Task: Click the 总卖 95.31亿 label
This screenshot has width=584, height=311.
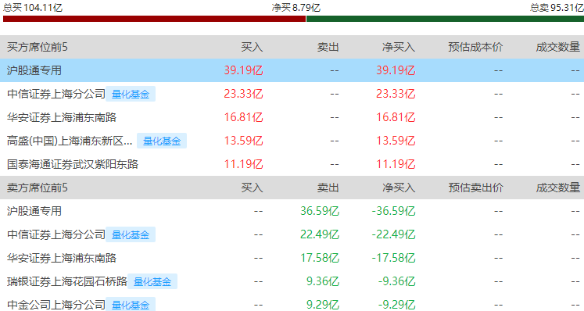Action: (x=557, y=8)
